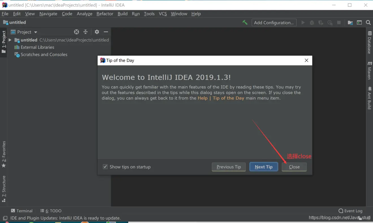The width and height of the screenshot is (373, 223).
Task: Select Scratches and Consoles tree row
Action: click(x=59, y=54)
